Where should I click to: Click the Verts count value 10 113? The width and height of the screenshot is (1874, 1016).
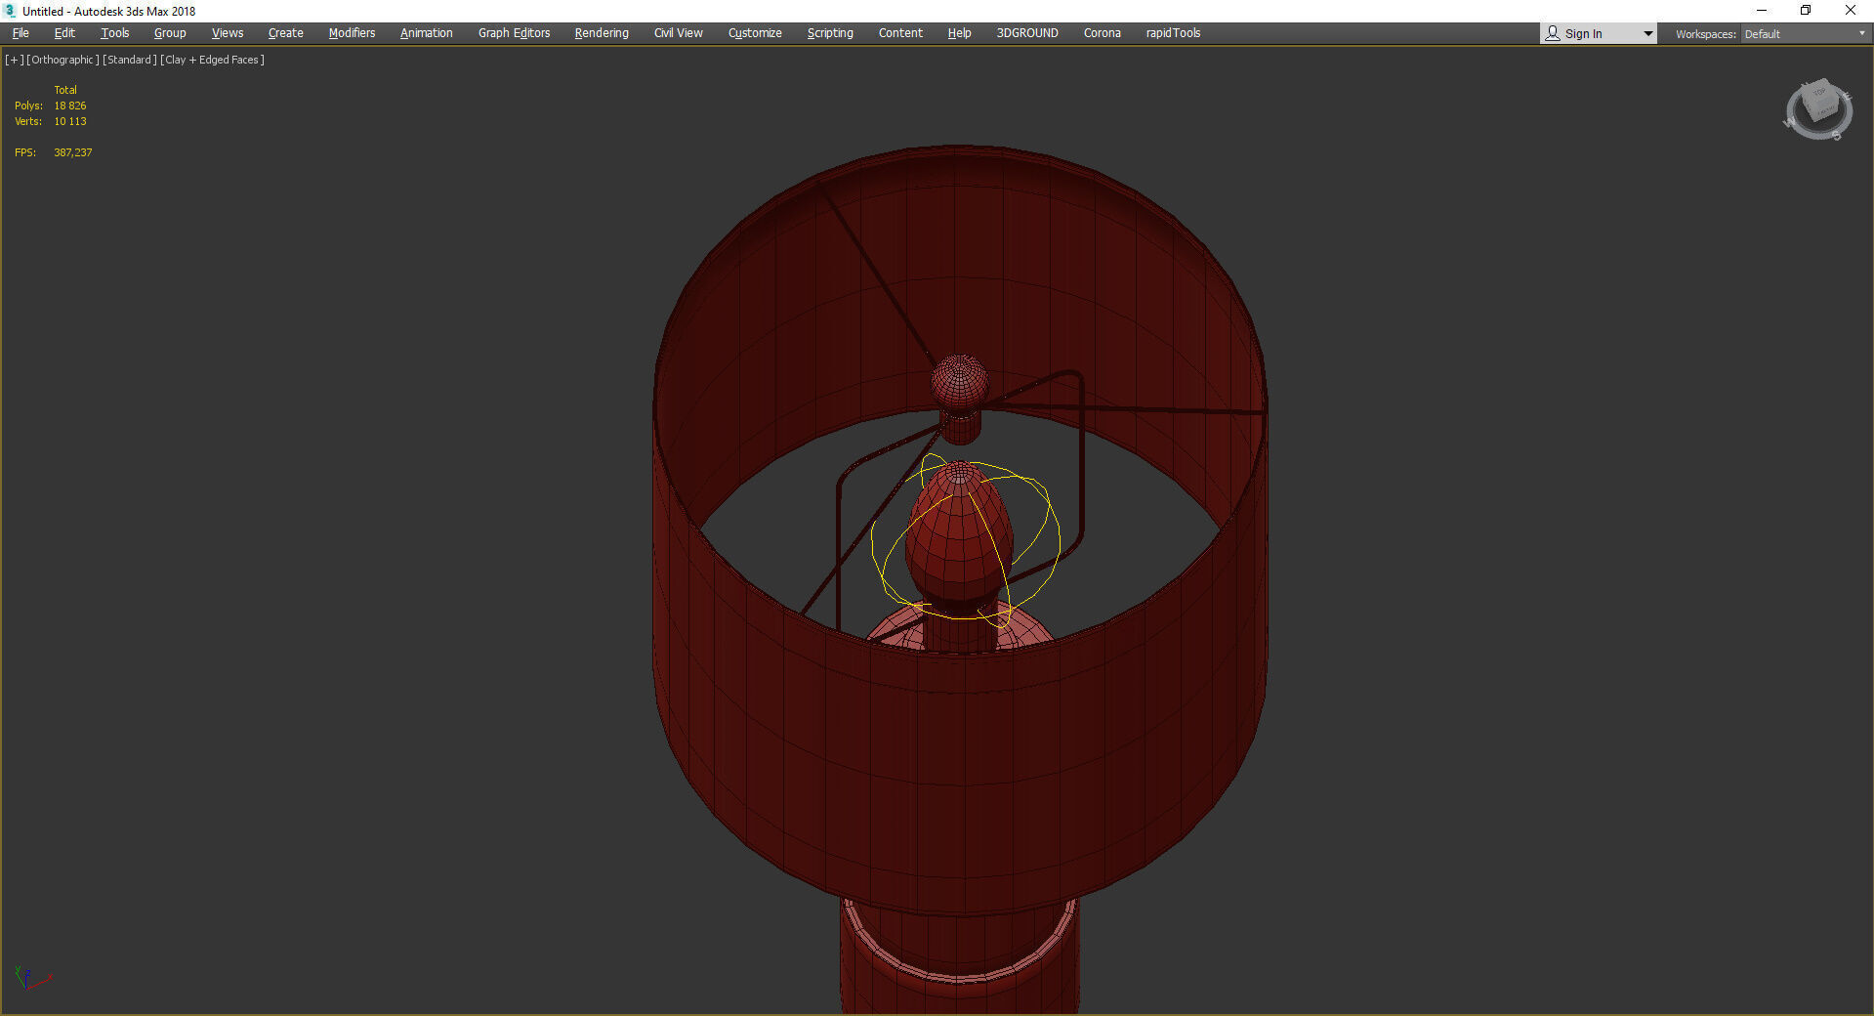coord(70,121)
